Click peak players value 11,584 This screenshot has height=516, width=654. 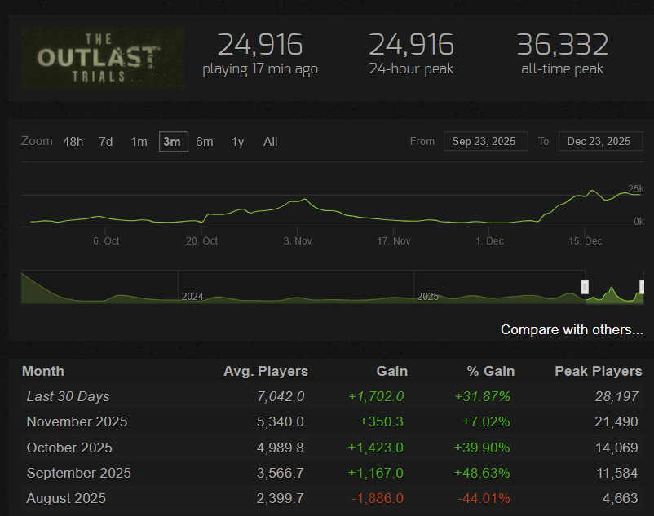point(617,473)
